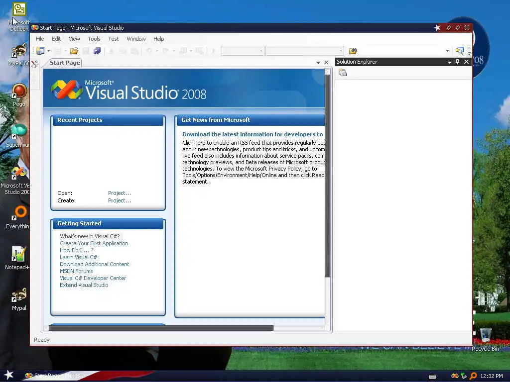Open the Find combo box dropdown arrow
Viewport: 510px width, 382px height.
[448, 51]
